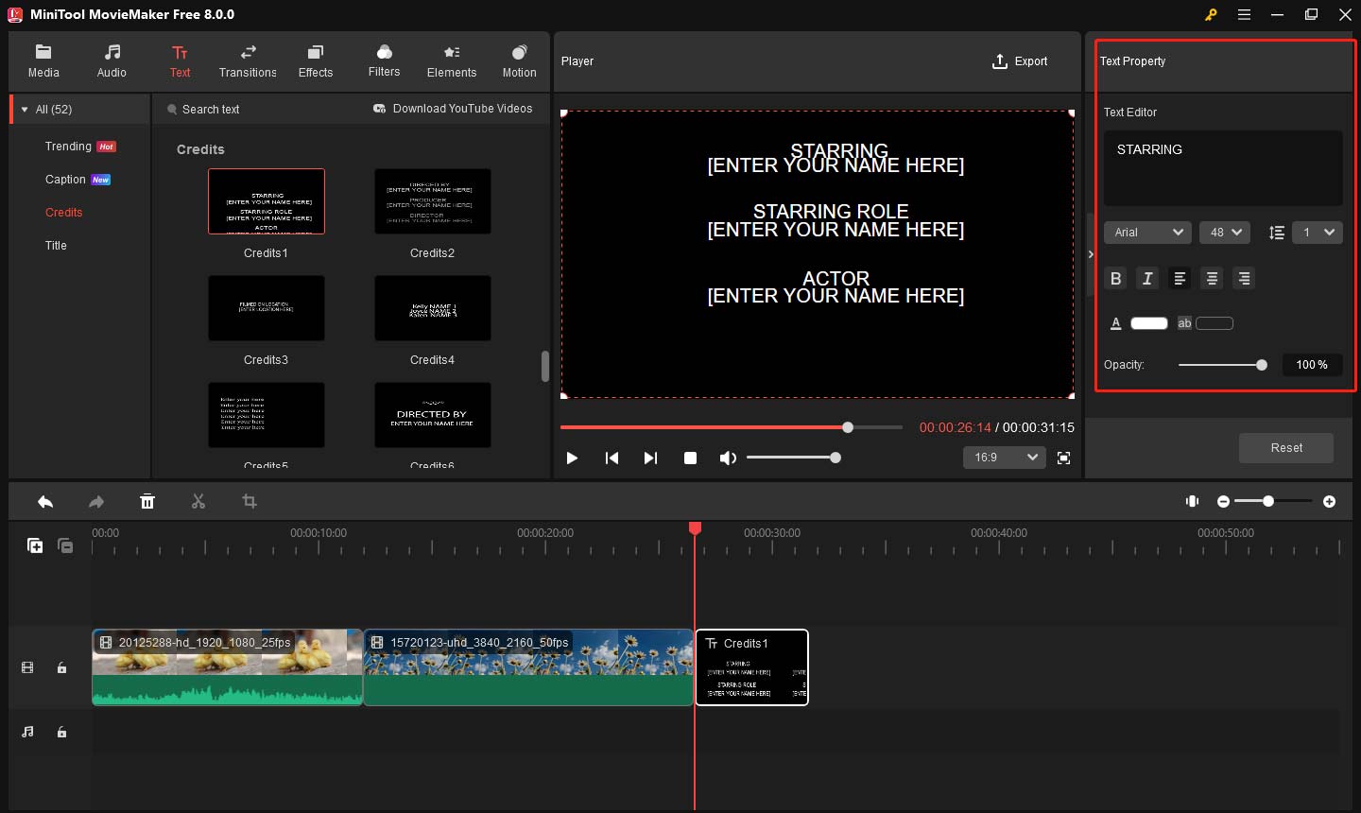Viewport: 1361px width, 813px height.
Task: Open the 16:9 aspect ratio dropdown
Action: click(1004, 458)
